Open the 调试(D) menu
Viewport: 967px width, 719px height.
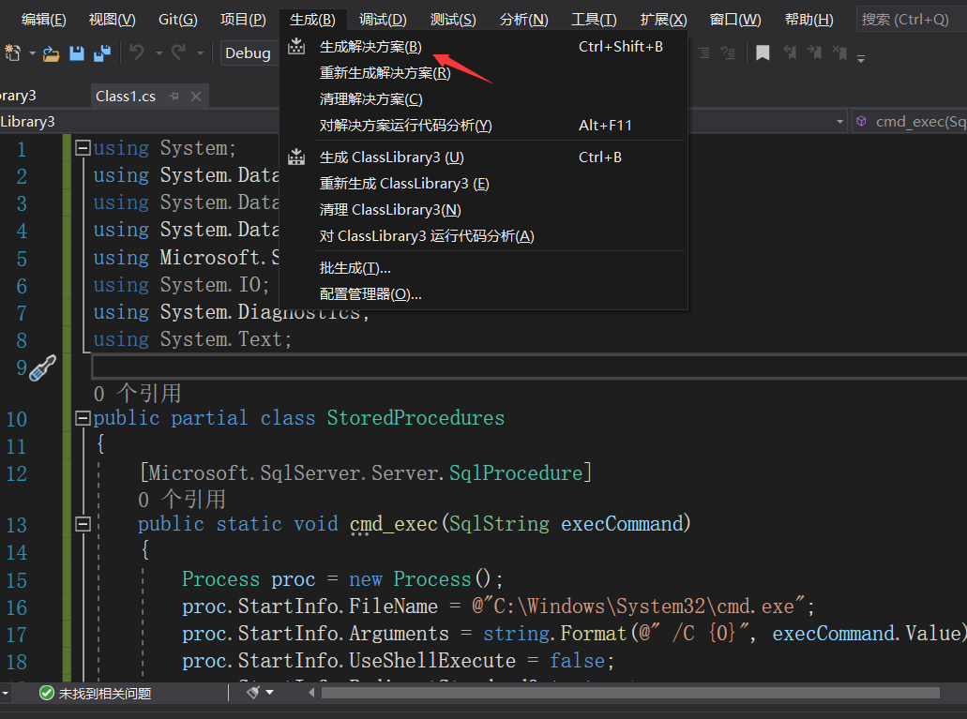point(383,20)
